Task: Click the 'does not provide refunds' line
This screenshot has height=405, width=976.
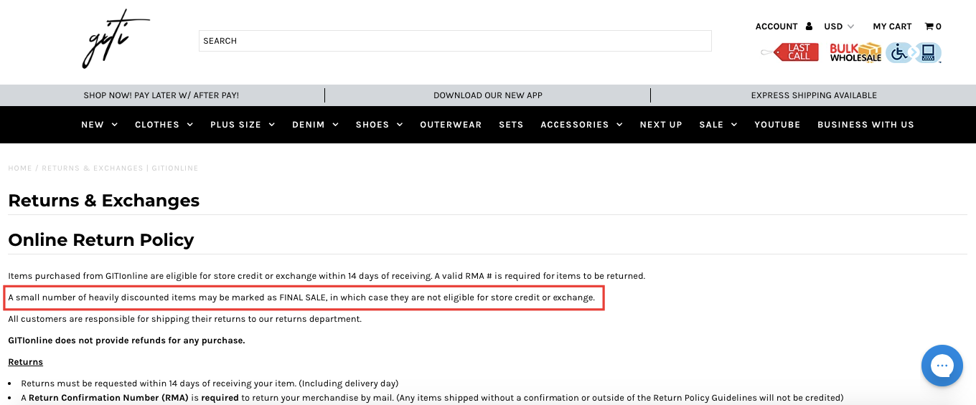Action: point(126,340)
